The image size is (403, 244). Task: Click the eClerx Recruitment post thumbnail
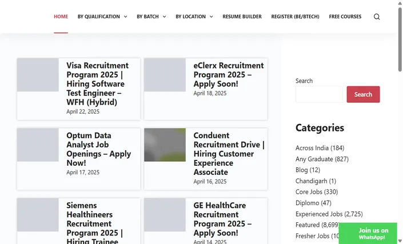pos(165,75)
